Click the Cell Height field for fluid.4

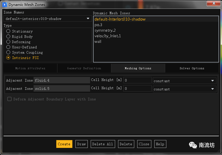(137, 81)
